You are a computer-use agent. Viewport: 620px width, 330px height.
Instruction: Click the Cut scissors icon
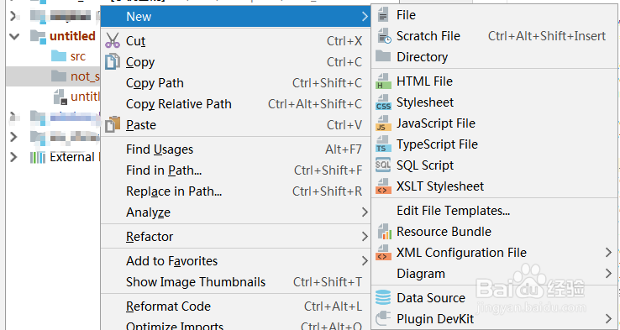coord(113,40)
